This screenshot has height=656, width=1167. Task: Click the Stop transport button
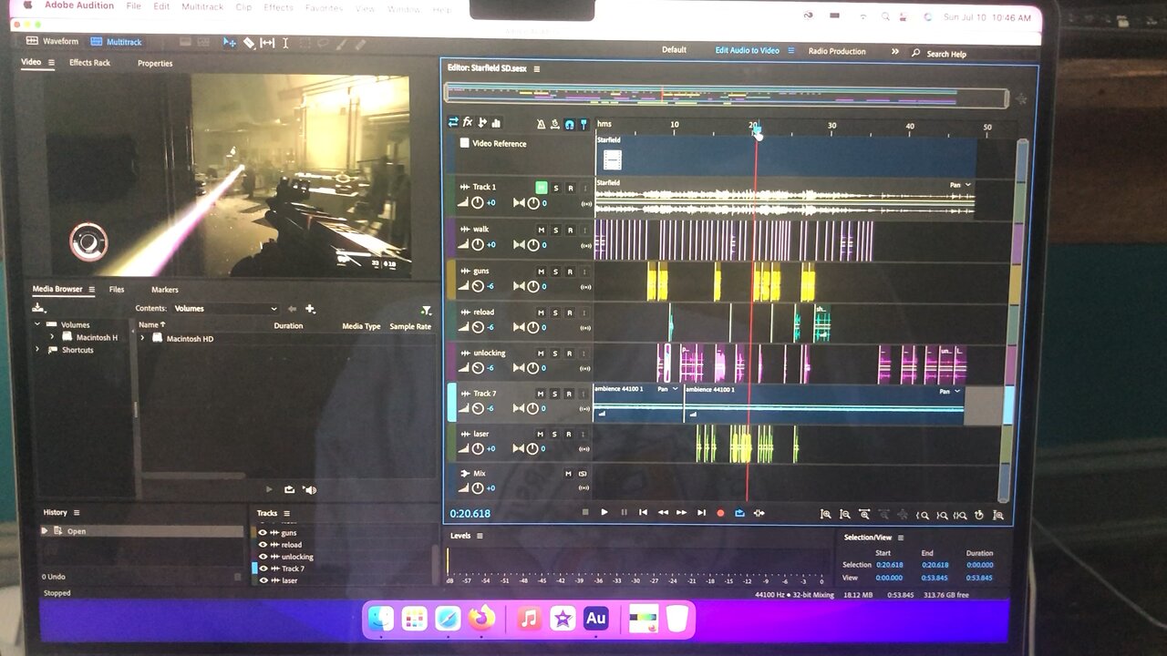tap(585, 512)
